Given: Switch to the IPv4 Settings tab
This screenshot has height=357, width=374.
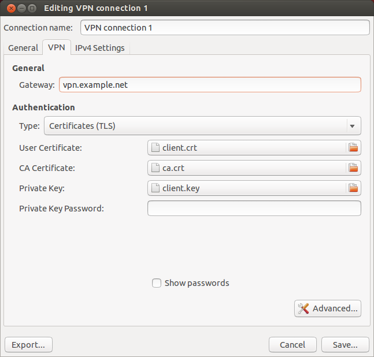Looking at the screenshot, I should (x=100, y=48).
